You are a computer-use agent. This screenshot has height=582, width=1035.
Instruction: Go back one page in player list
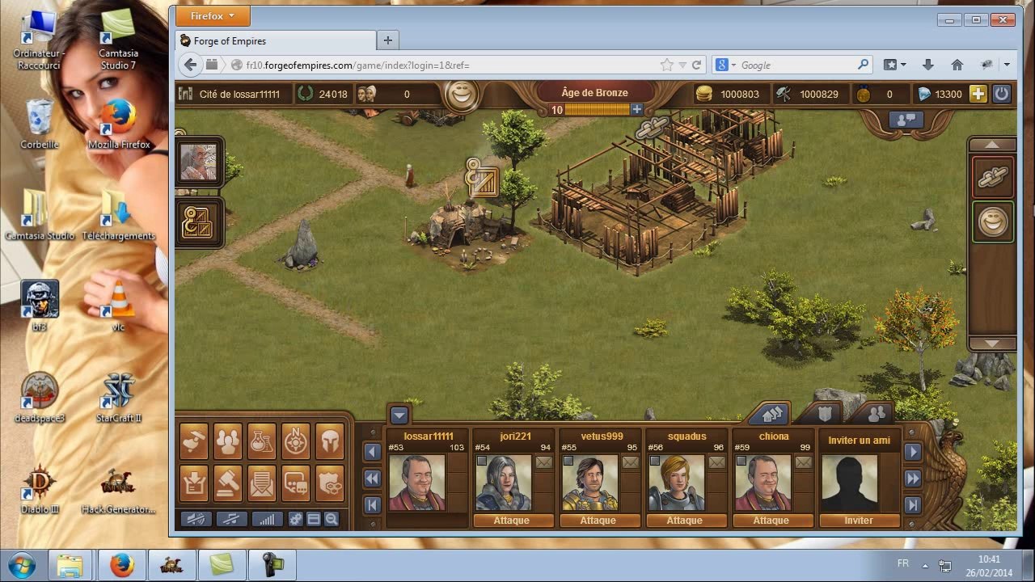(x=372, y=452)
